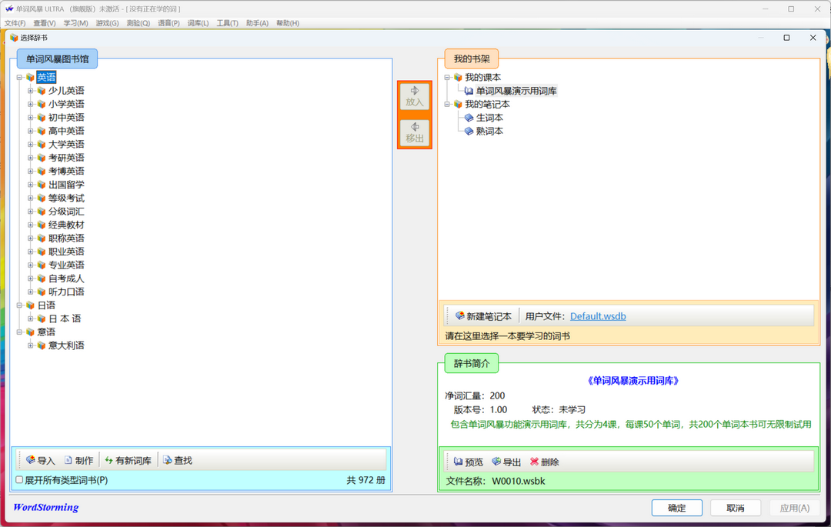831x527 pixels.
Task: Open the 工具 menu
Action: (x=228, y=22)
